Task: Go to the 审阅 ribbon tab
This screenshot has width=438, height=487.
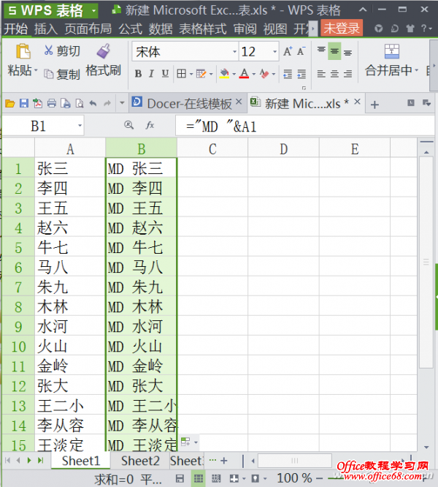Action: coord(245,29)
